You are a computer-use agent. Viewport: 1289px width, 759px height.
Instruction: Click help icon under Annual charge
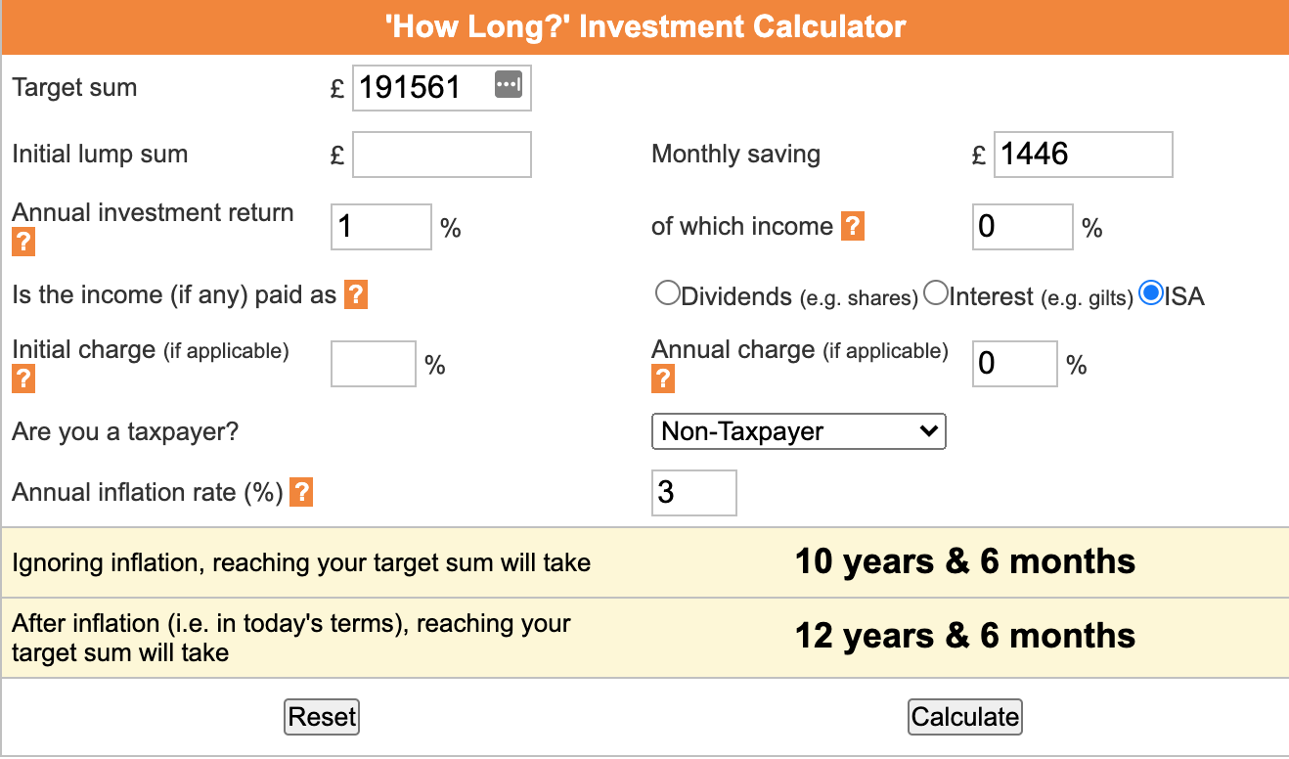663,379
